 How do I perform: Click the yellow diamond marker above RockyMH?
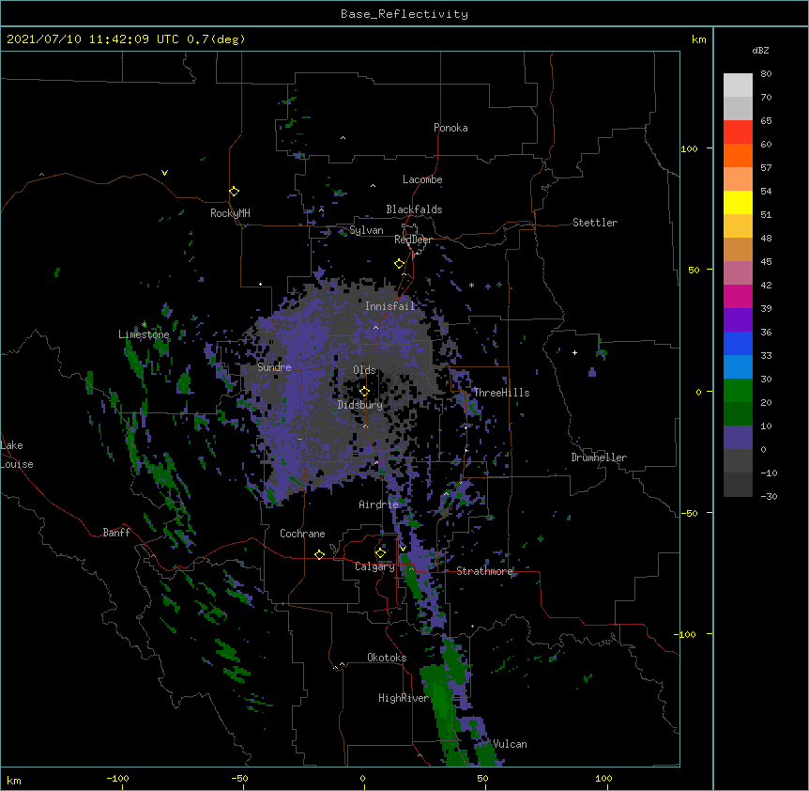coord(234,192)
